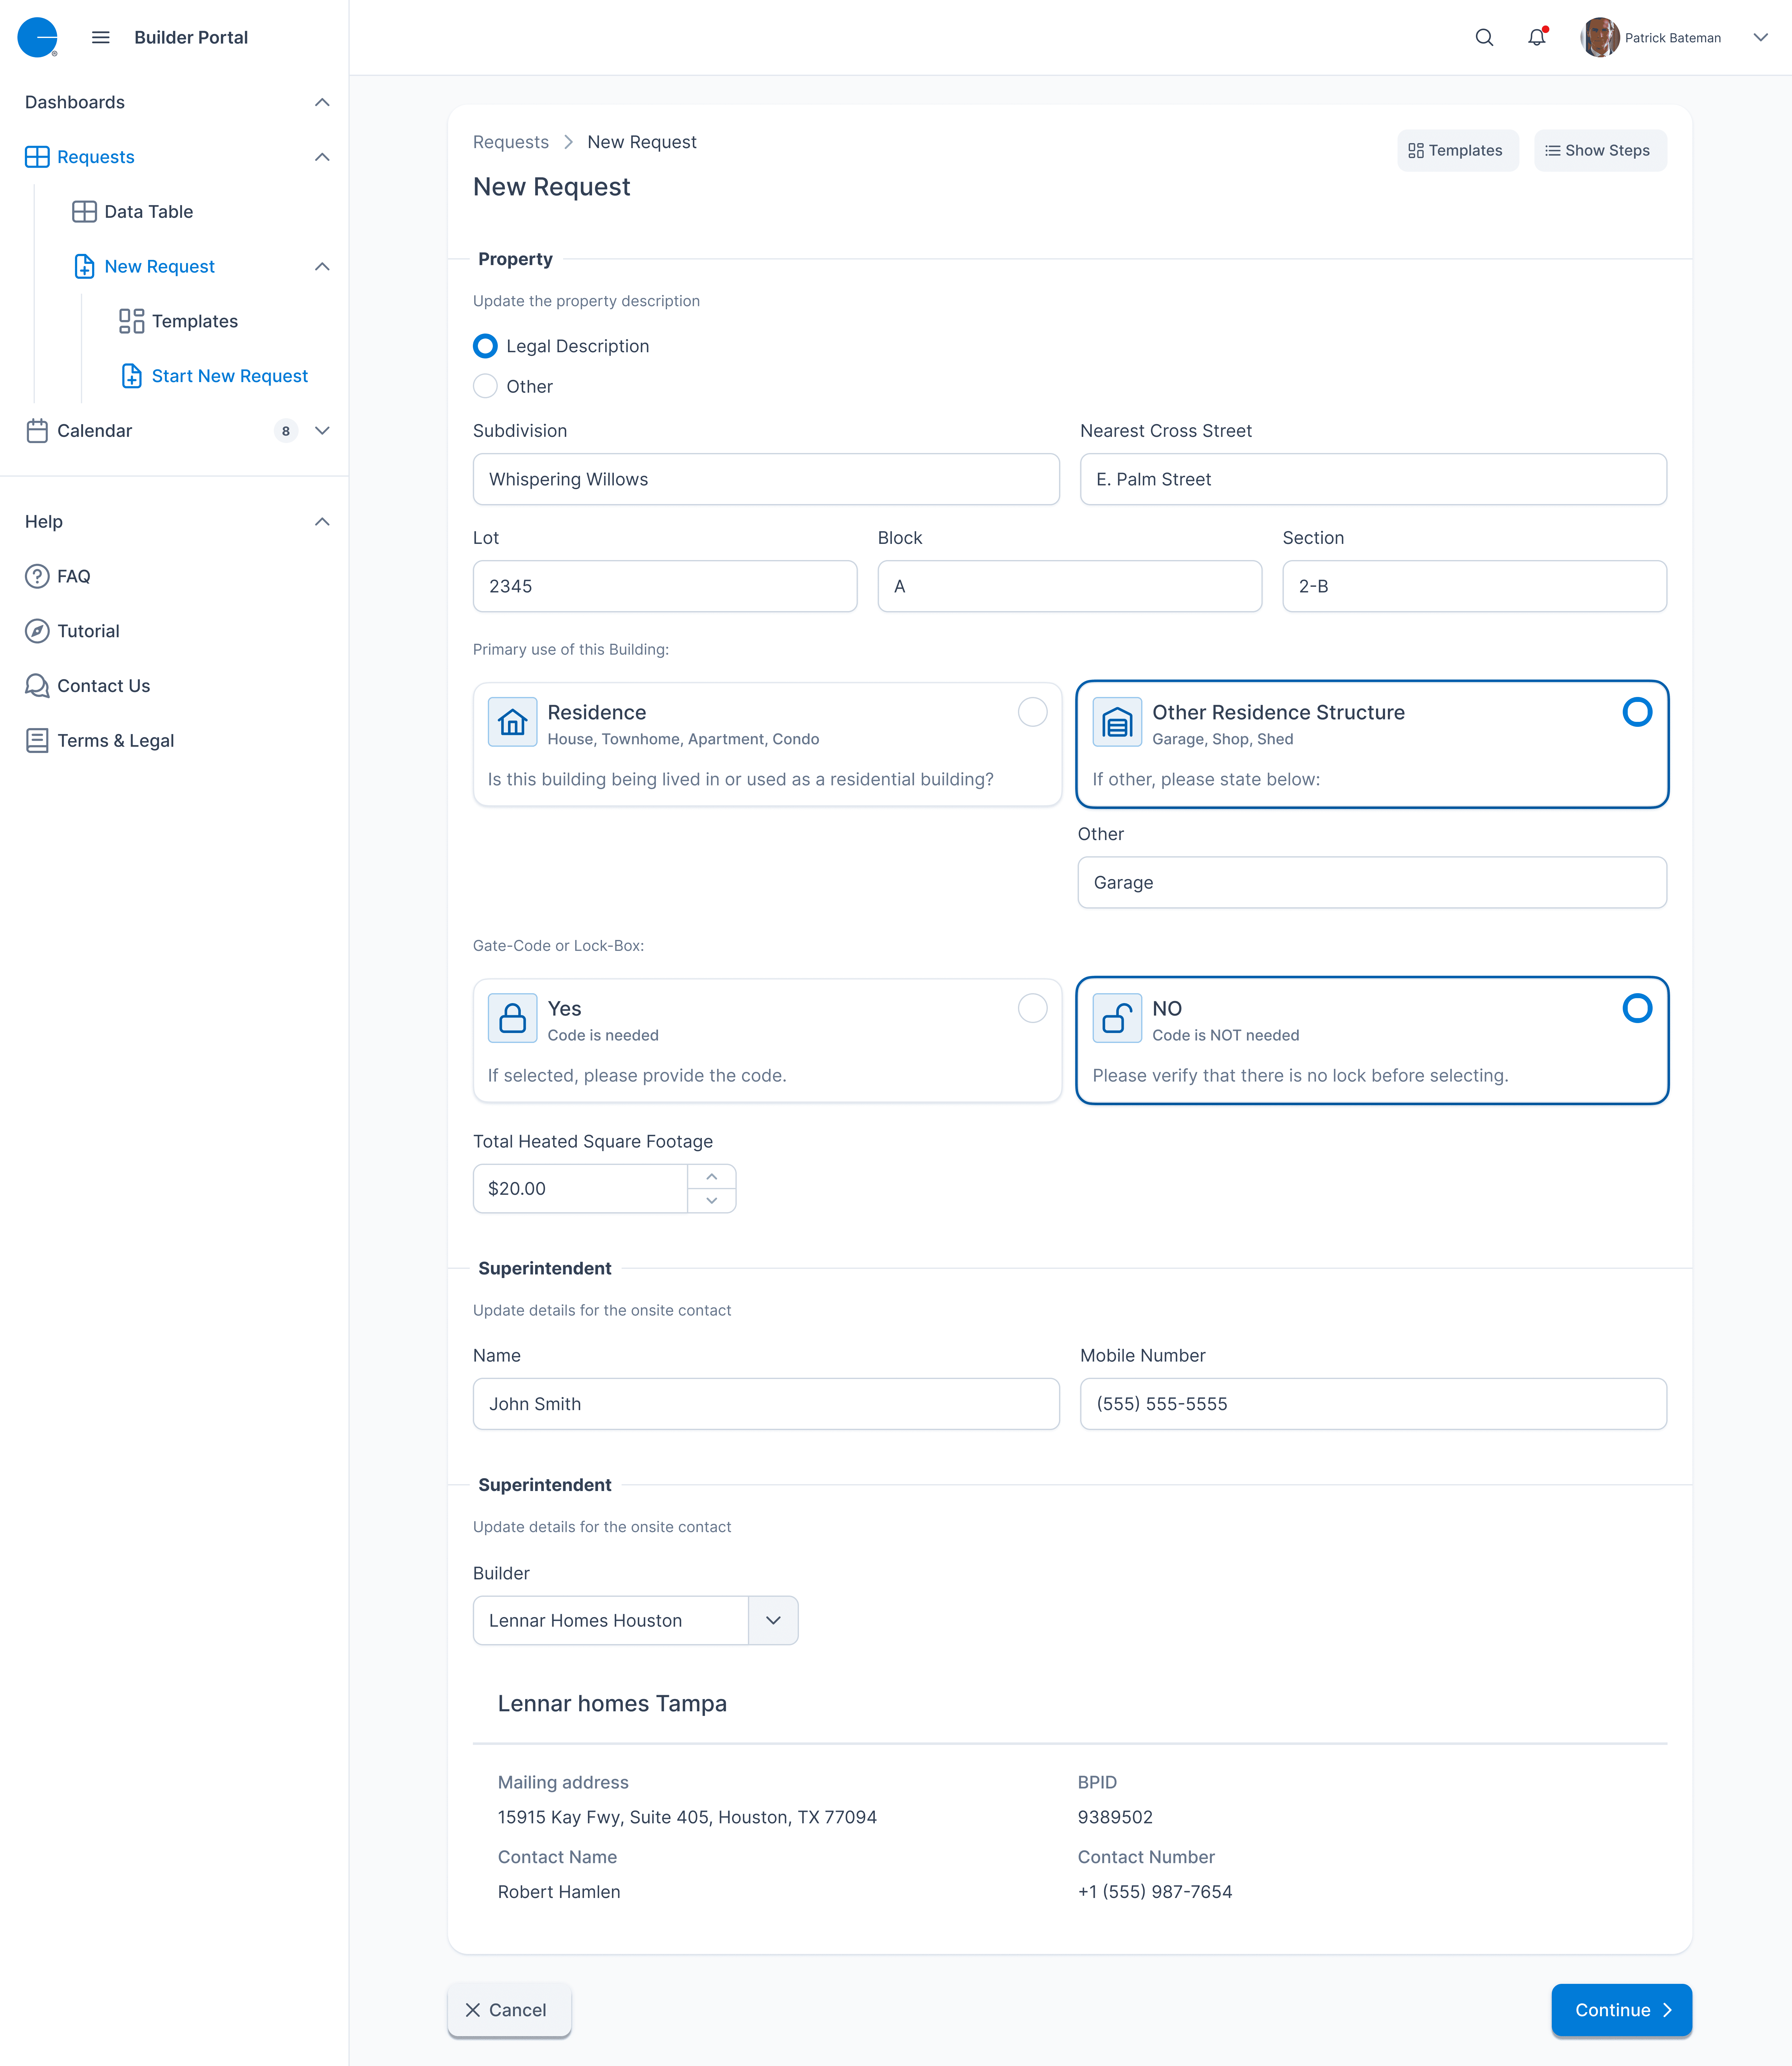This screenshot has height=2066, width=1792.
Task: Click the Tutorial compass icon
Action: pos(37,631)
